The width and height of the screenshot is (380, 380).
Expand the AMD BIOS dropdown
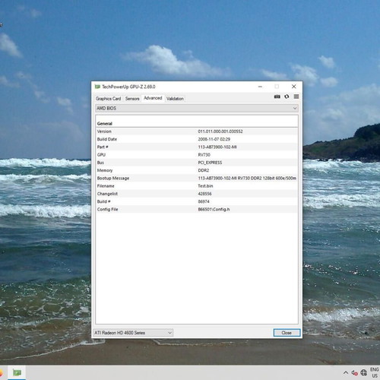click(197, 108)
